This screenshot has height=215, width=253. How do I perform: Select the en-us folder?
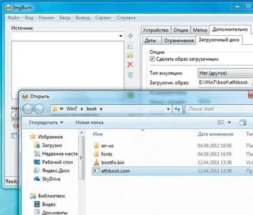(x=103, y=146)
